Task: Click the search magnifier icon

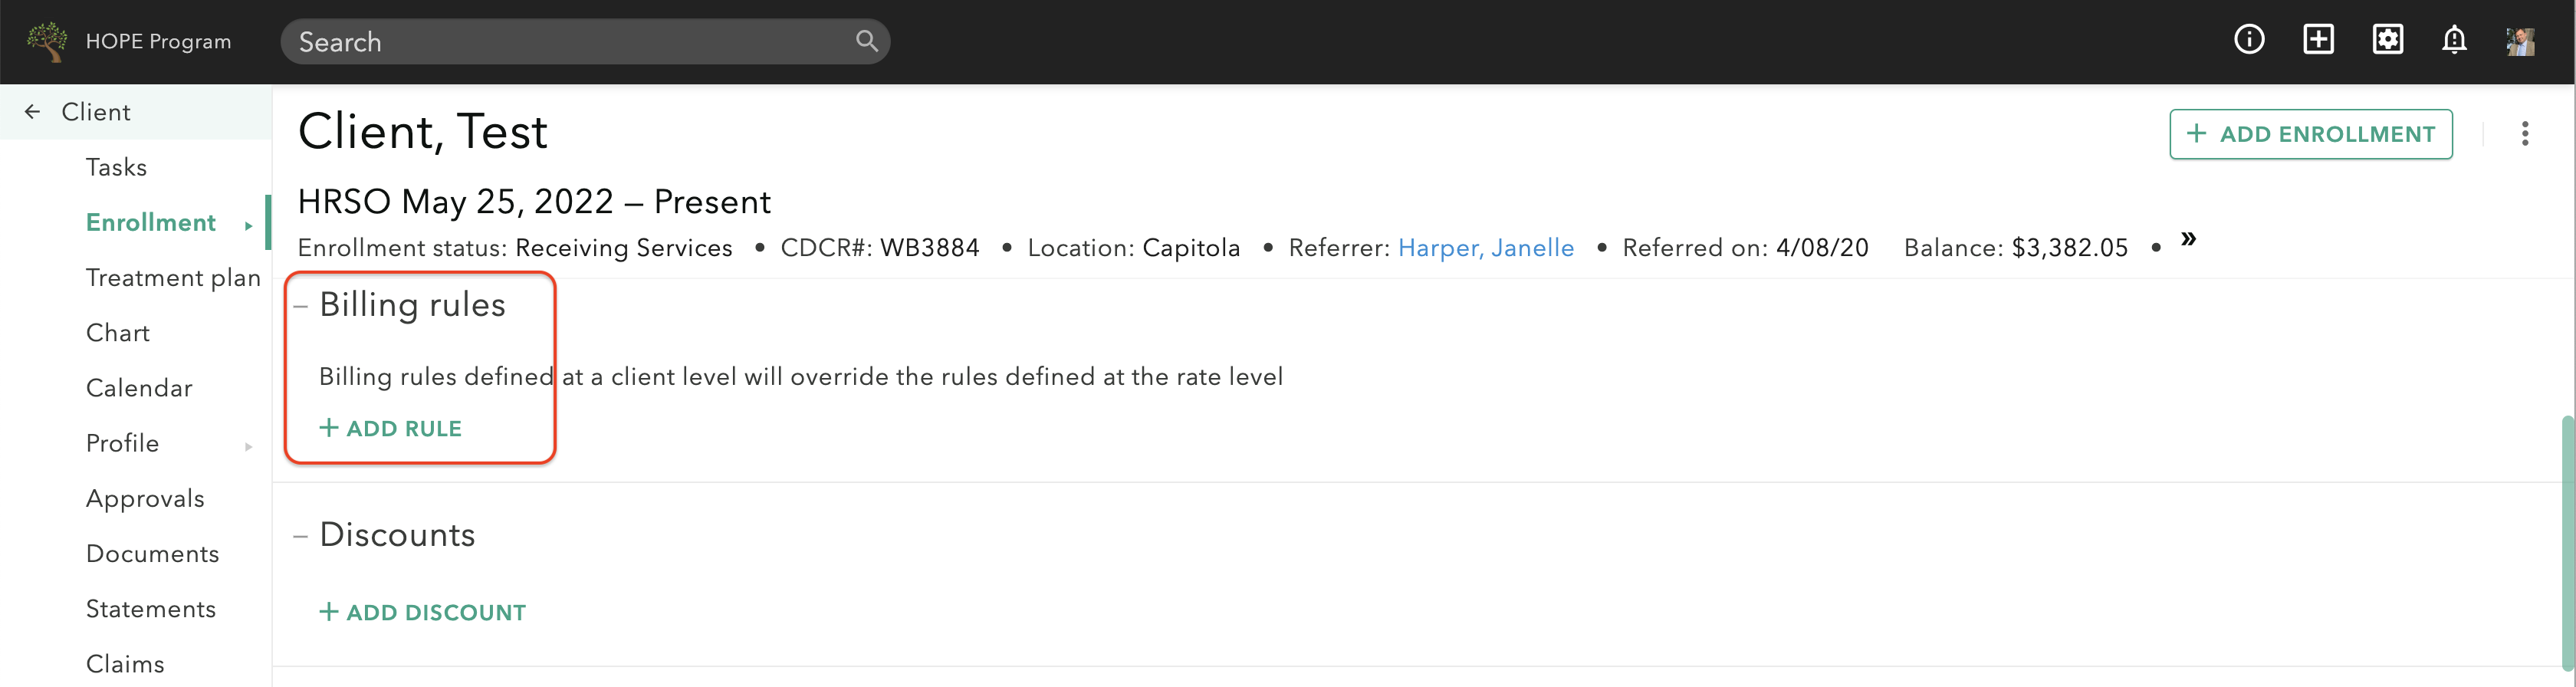Action: (866, 41)
